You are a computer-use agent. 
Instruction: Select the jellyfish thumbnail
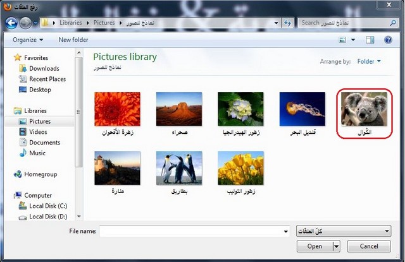tap(302, 109)
